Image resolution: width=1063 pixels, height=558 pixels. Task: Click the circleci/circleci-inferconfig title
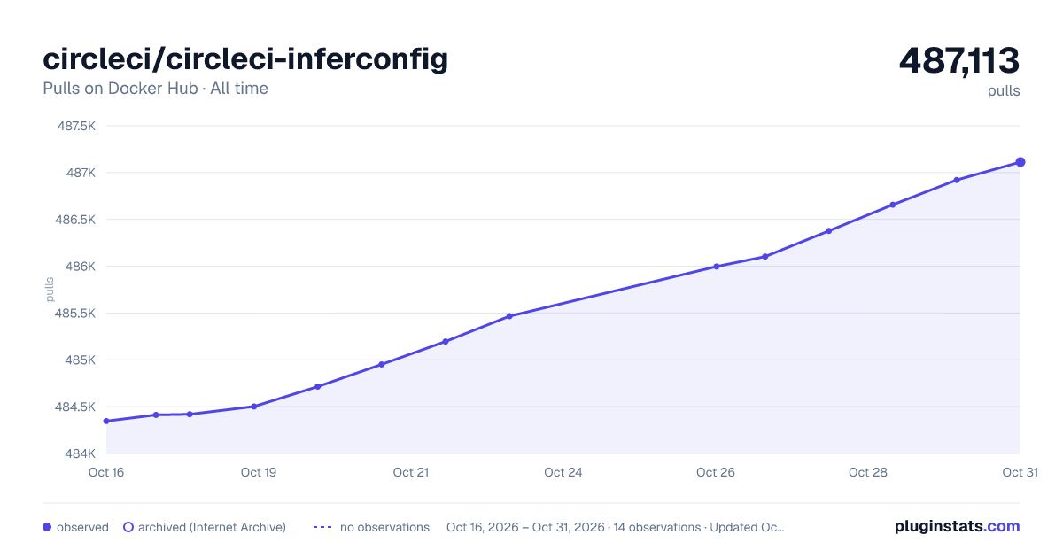pos(245,59)
